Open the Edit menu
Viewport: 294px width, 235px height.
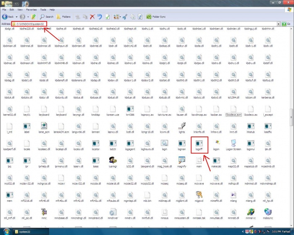point(12,10)
